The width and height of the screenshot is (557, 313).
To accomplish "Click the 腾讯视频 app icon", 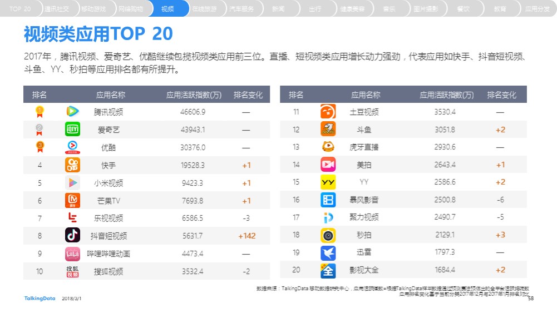I will point(72,111).
